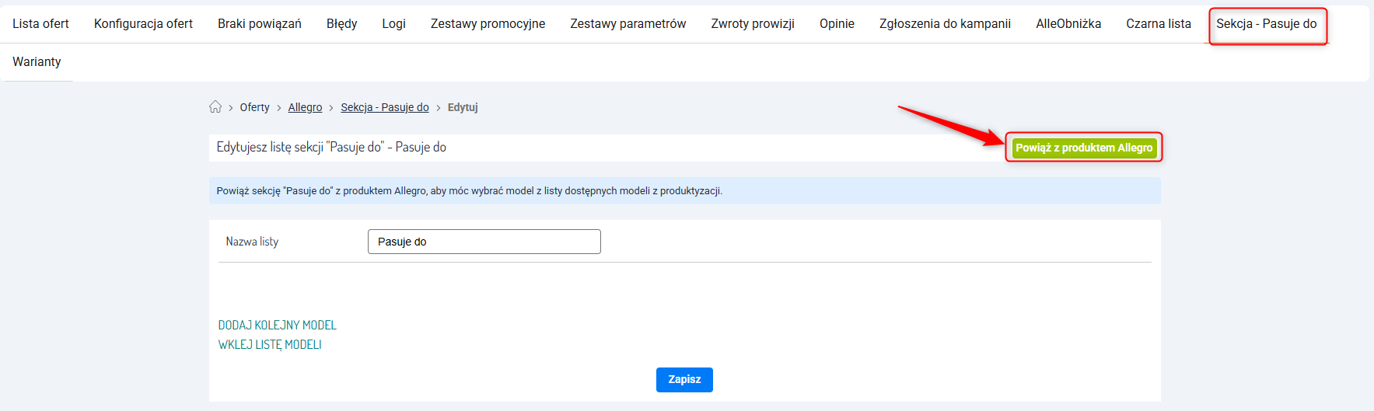Open the Opinie tab
The width and height of the screenshot is (1374, 411).
pyautogui.click(x=837, y=24)
